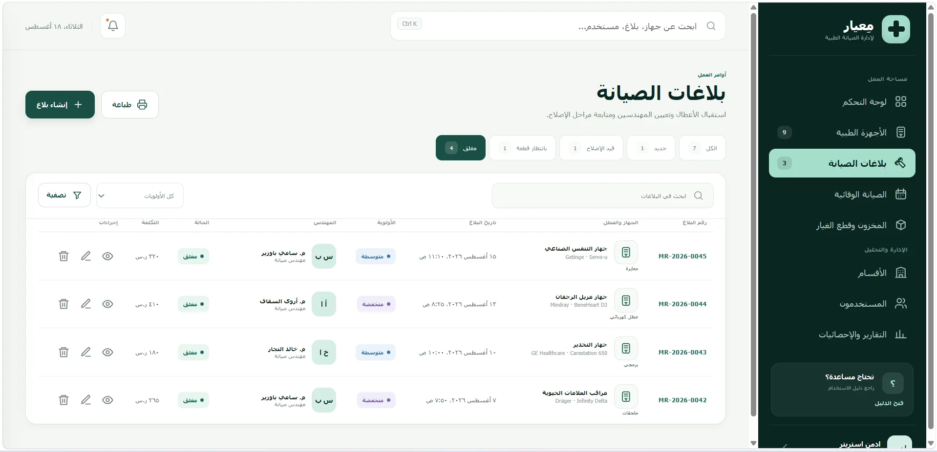Delete report MR-2026-0043 with trash icon
The height and width of the screenshot is (452, 937).
[64, 352]
